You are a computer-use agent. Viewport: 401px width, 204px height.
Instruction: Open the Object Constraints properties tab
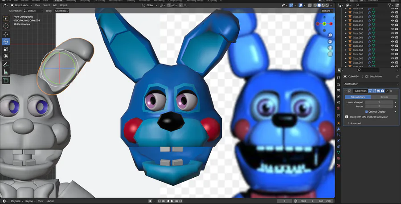(339, 147)
